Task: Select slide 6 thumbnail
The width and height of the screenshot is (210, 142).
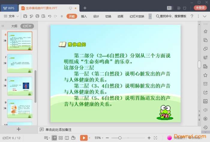Action: click(20, 41)
